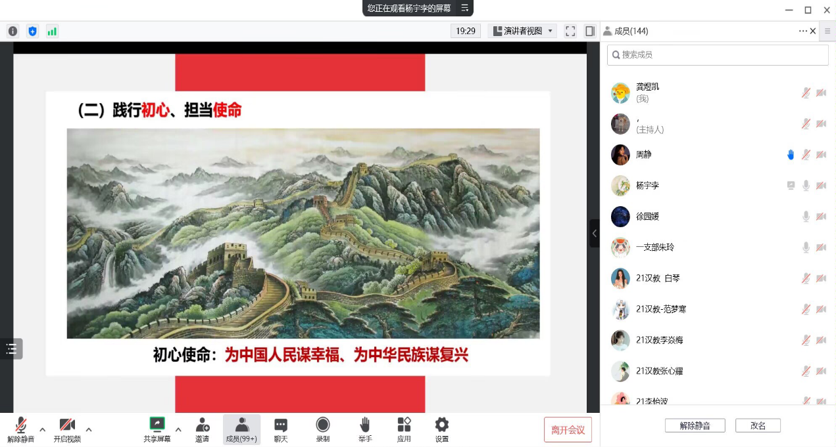The height and width of the screenshot is (447, 836).
Task: Open the Chat (聊天) panel
Action: click(x=281, y=430)
